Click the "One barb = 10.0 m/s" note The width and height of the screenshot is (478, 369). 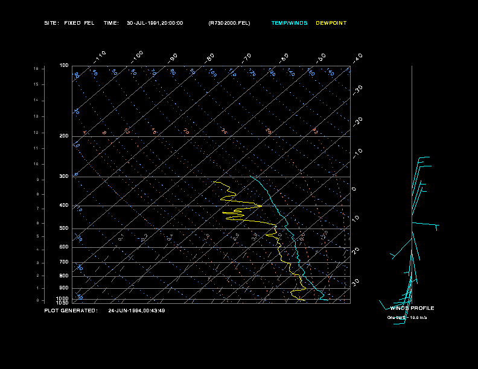point(407,318)
